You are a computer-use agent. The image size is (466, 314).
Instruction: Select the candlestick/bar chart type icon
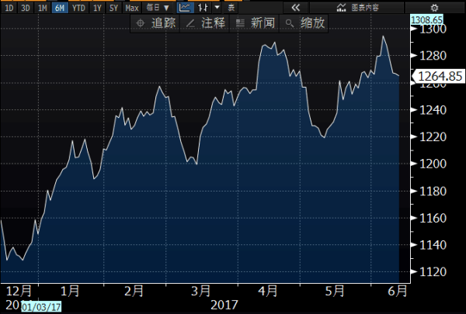click(203, 7)
